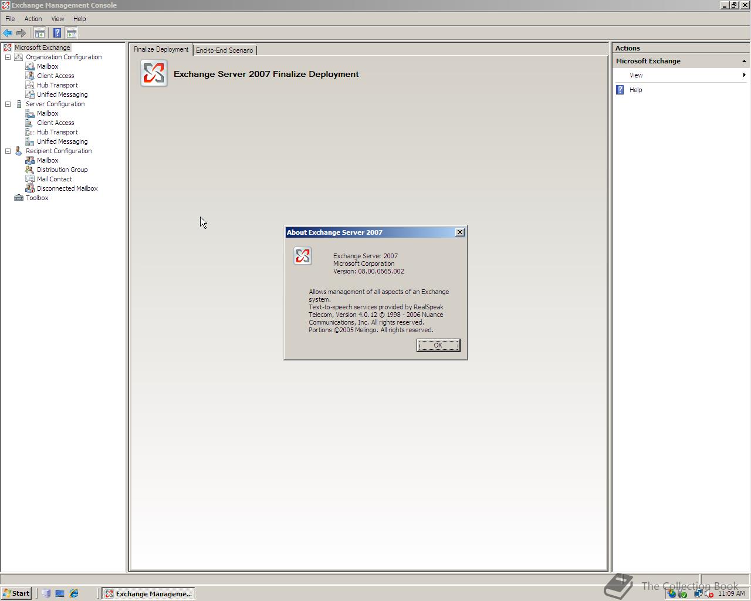Select Unified Messaging under Server Configuration
Viewport: 751px width, 601px height.
coord(62,141)
